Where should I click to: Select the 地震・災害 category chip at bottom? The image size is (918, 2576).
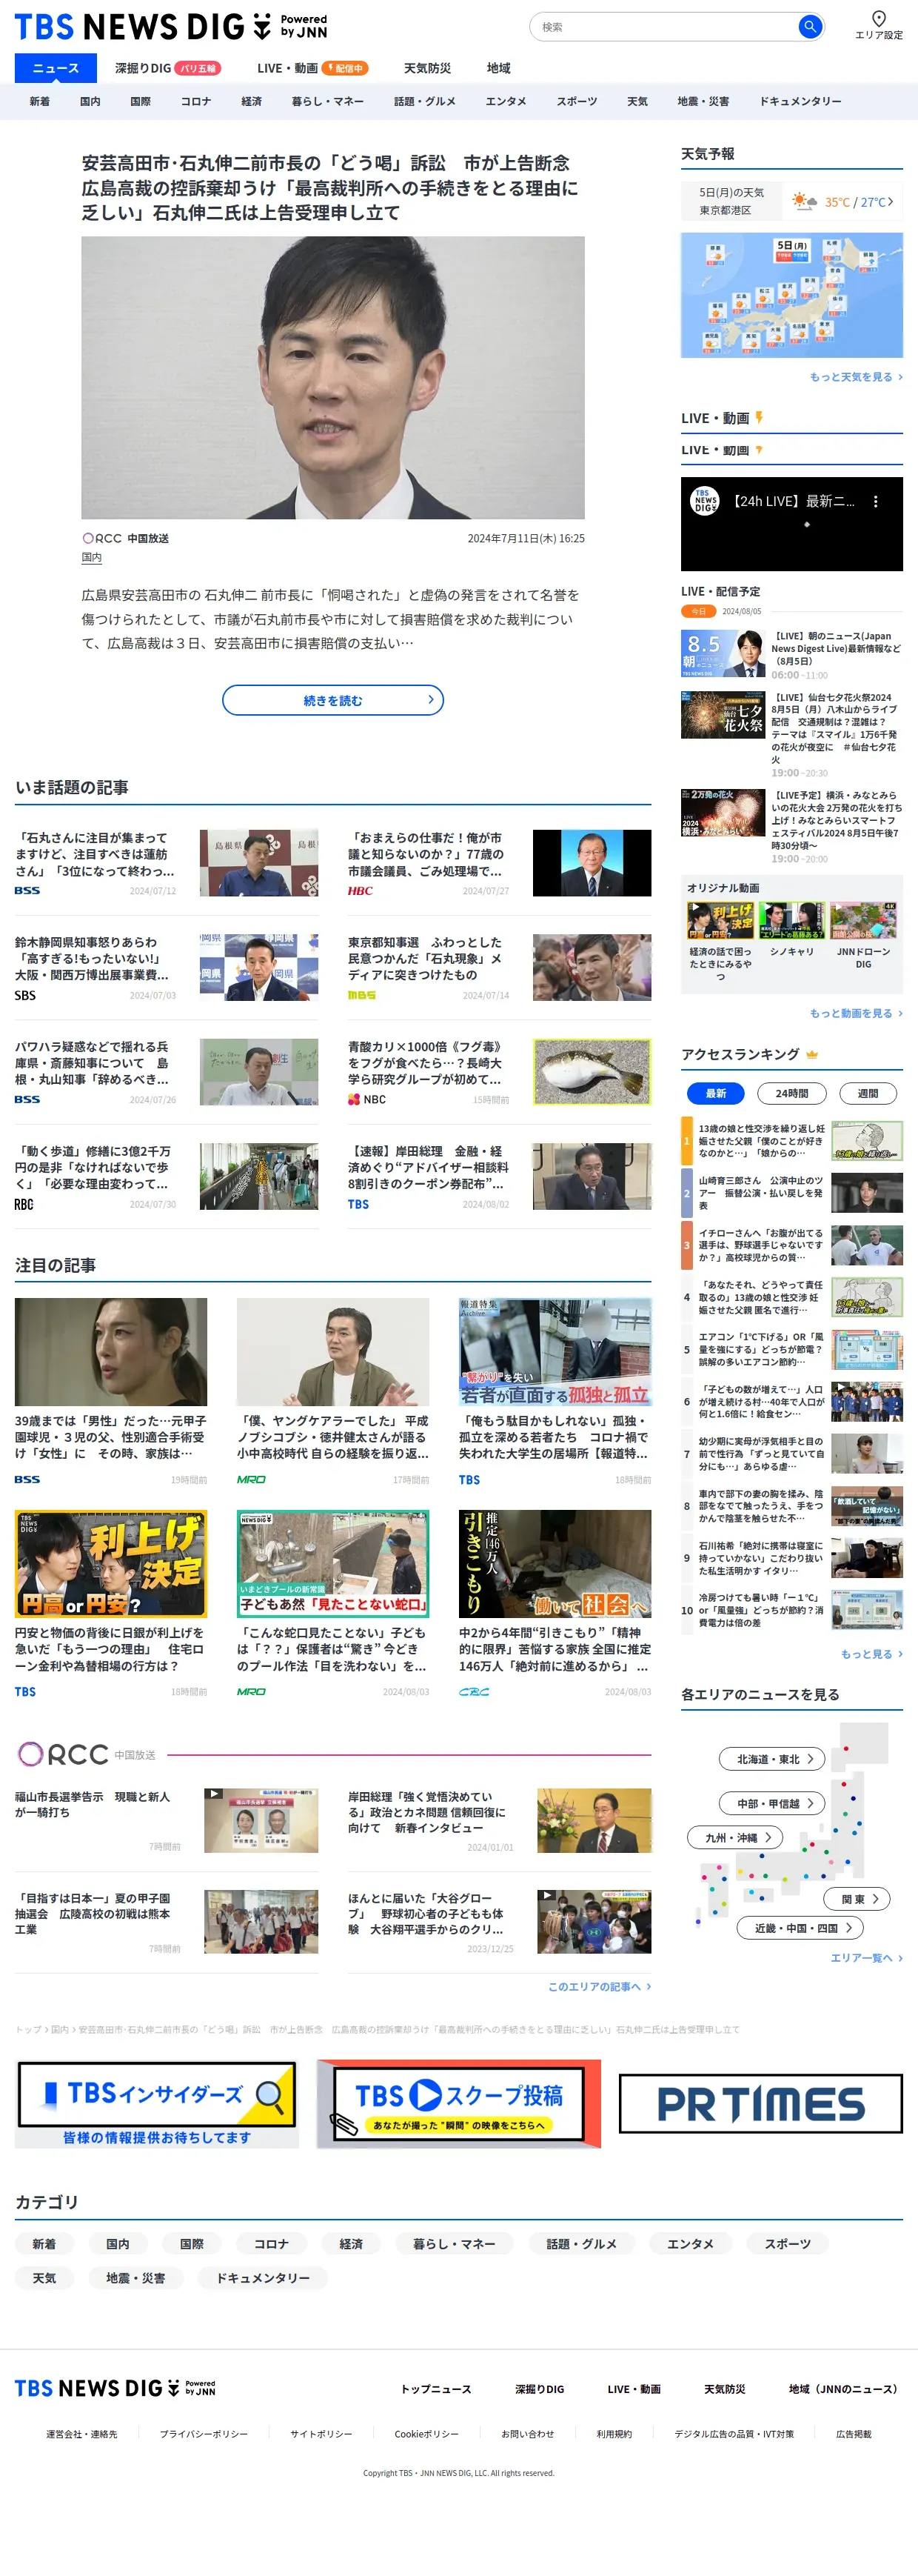pos(135,2278)
